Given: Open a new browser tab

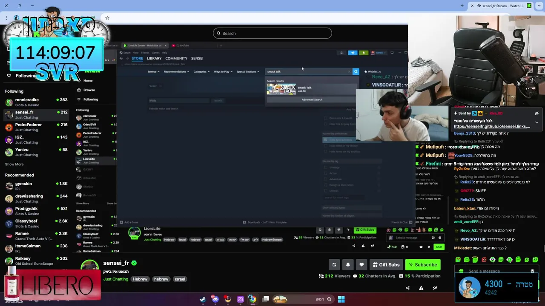Looking at the screenshot, I should pyautogui.click(x=462, y=6).
